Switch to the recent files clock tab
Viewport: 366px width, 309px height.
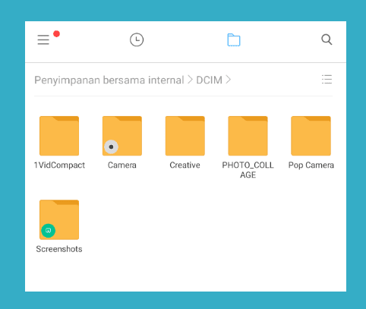pyautogui.click(x=137, y=39)
